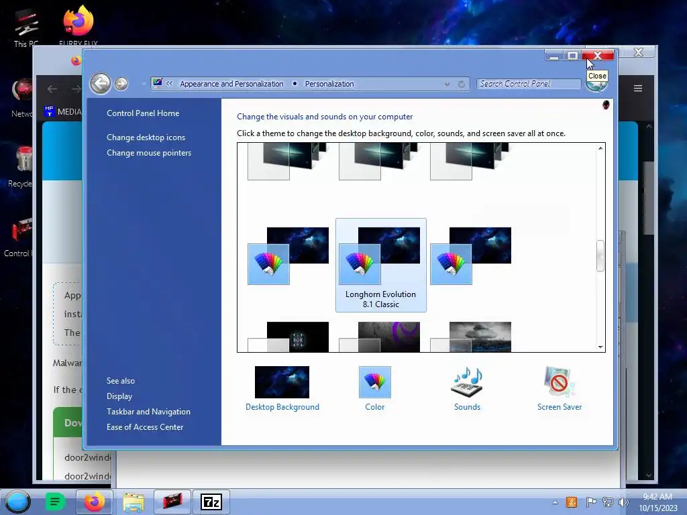Image resolution: width=687 pixels, height=515 pixels.
Task: Navigate to Appearance and Personalization breadcrumb
Action: click(x=231, y=84)
